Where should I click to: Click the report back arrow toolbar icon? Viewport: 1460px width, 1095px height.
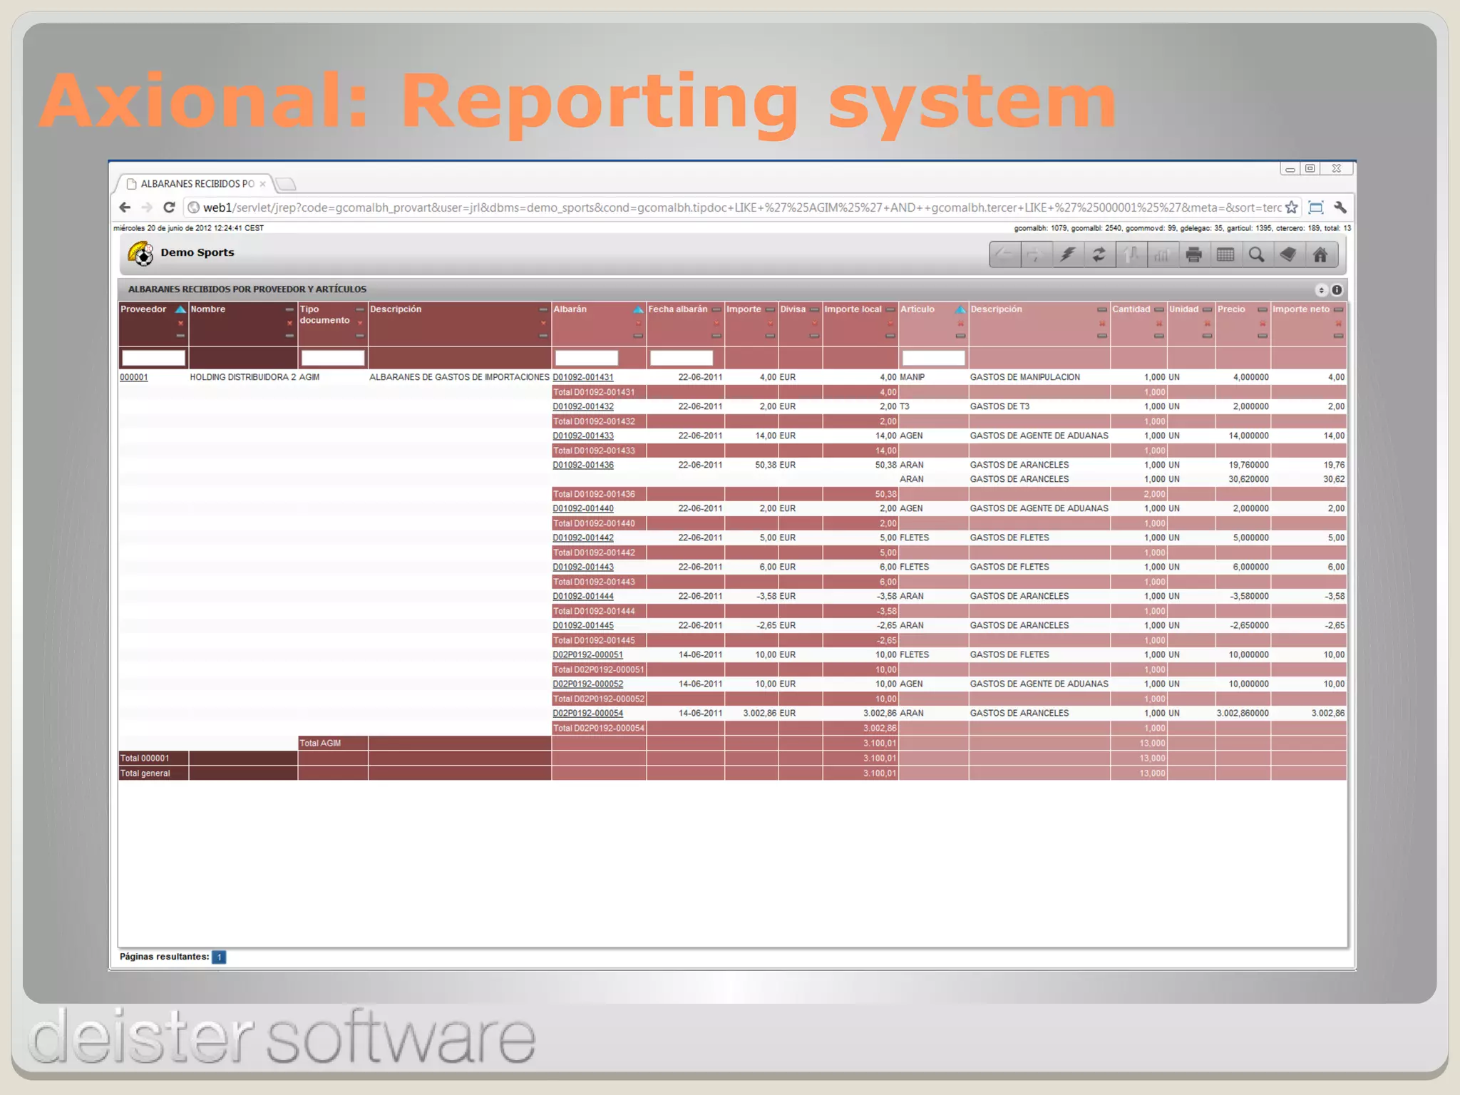pos(1005,255)
